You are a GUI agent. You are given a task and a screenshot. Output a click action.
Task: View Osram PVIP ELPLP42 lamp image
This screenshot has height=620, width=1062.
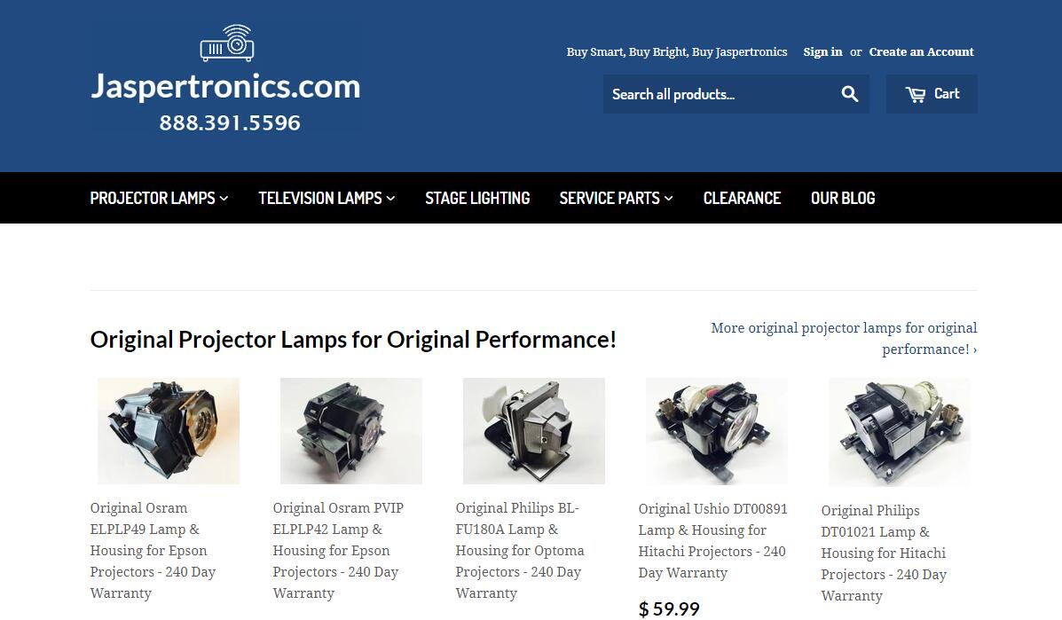coord(350,431)
